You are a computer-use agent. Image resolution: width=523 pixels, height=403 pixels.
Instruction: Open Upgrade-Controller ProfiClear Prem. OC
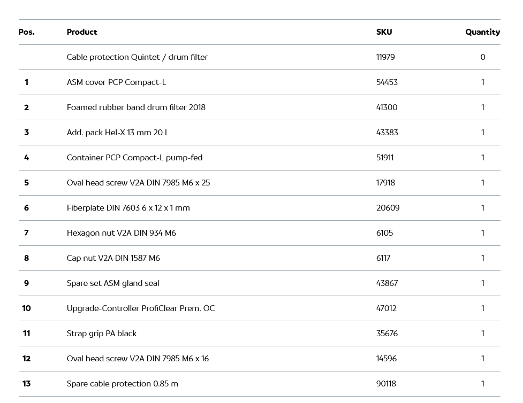(140, 308)
